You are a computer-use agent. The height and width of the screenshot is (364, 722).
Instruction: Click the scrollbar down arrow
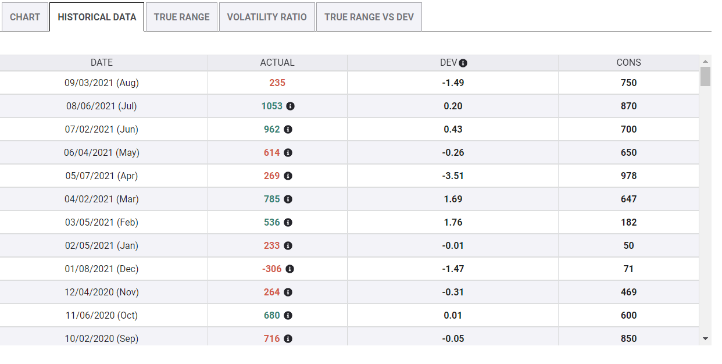(705, 338)
